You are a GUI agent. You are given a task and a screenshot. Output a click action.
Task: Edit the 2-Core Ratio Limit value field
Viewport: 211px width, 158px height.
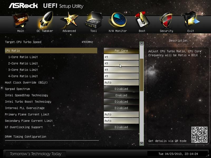(121, 63)
